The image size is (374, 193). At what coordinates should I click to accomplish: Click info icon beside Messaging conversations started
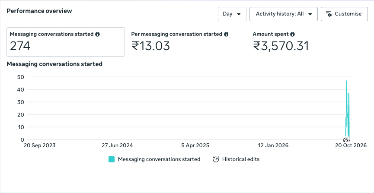click(x=97, y=34)
